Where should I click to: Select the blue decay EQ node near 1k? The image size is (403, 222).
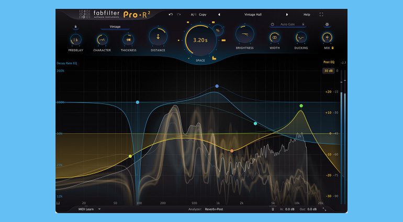tap(217, 86)
